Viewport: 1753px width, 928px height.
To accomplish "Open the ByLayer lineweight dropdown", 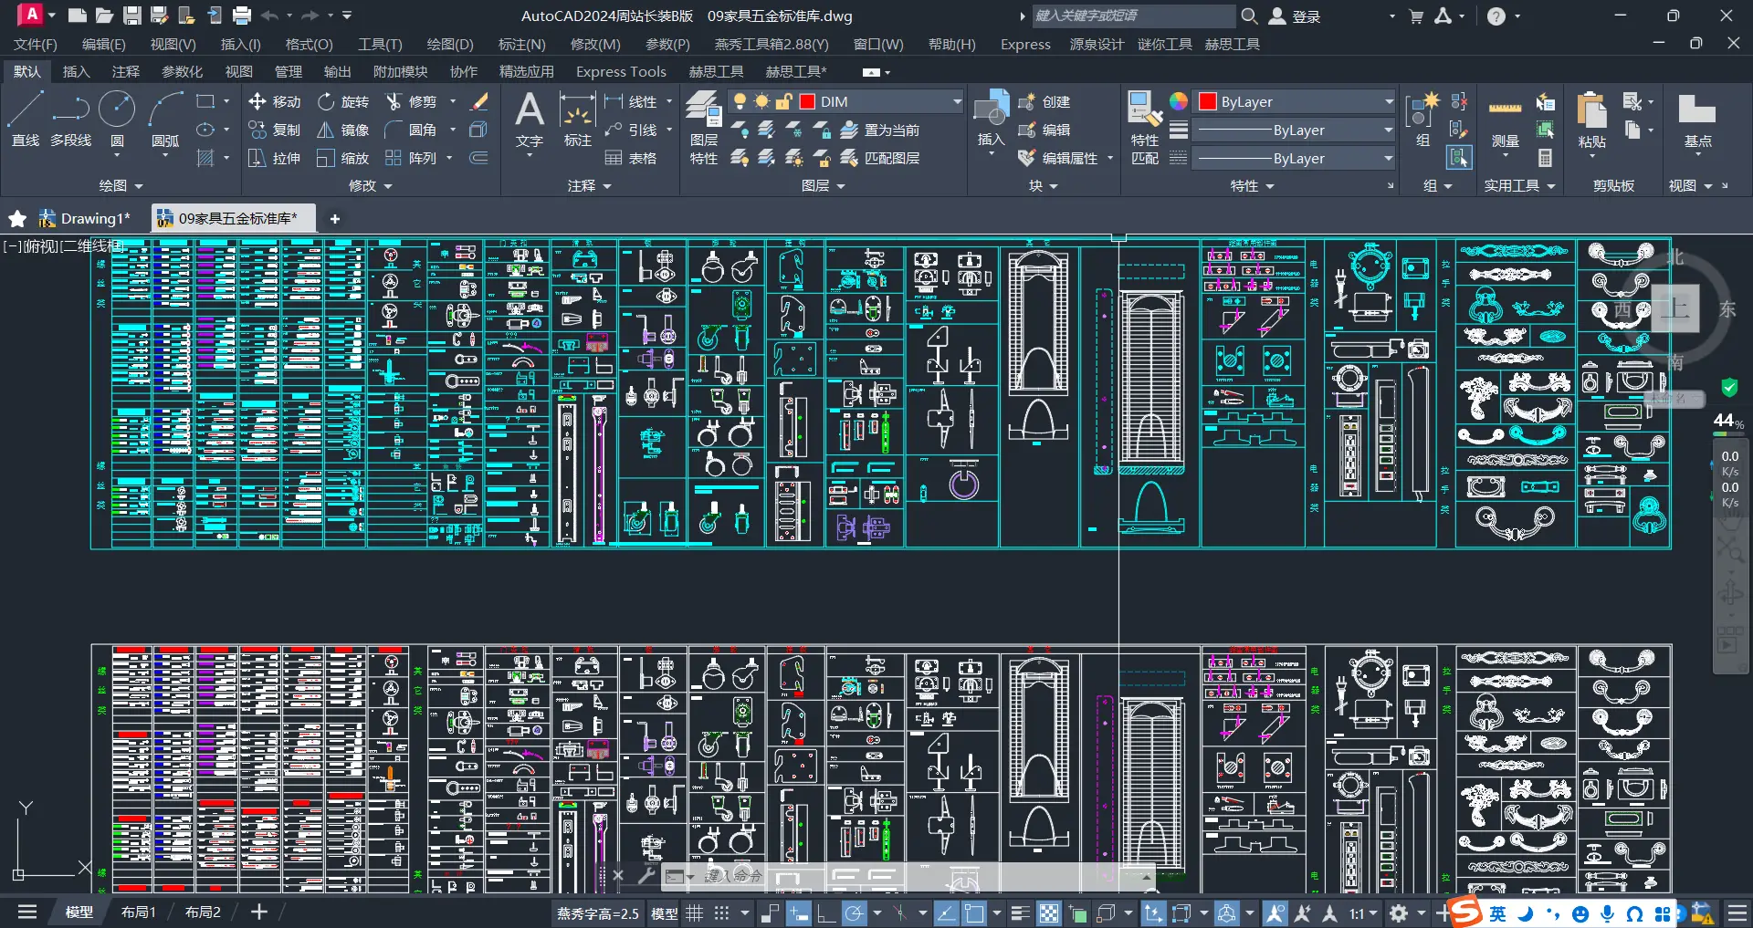I will [x=1387, y=130].
